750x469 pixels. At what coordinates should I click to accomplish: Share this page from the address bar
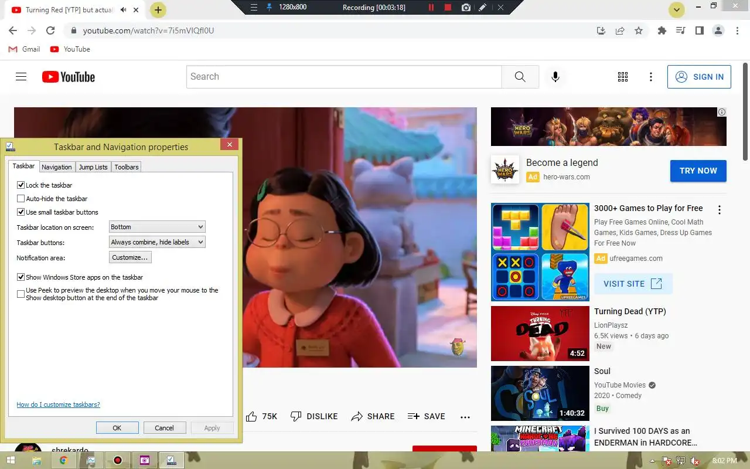coord(620,30)
